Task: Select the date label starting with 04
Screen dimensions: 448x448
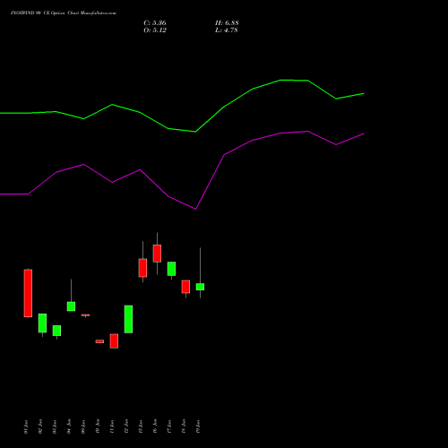Action: [x=69, y=426]
